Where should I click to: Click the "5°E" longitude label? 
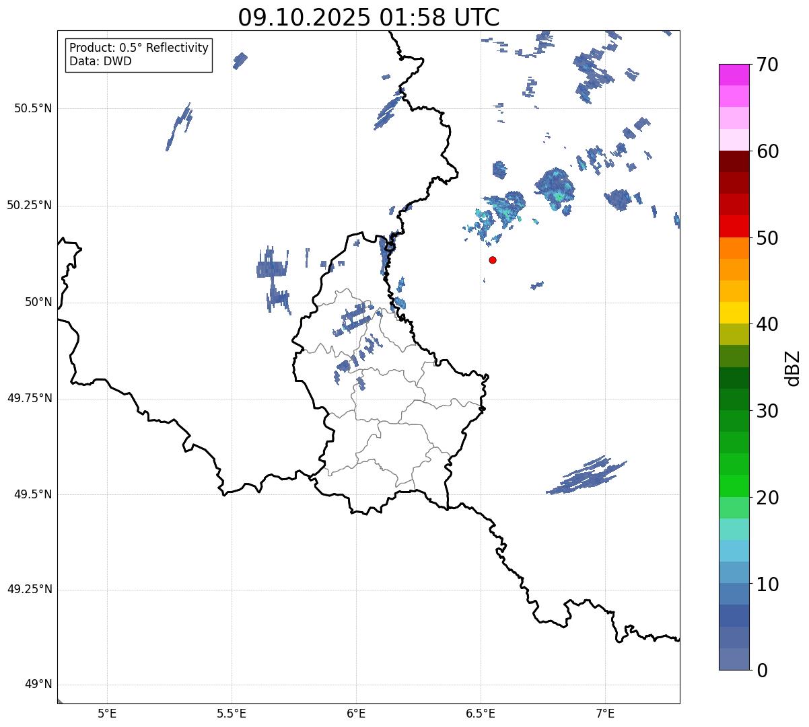107,714
